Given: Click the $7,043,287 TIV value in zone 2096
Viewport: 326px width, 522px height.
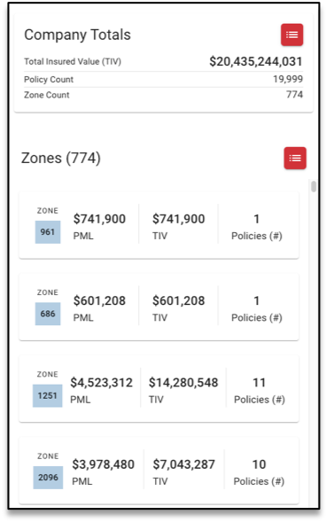Looking at the screenshot, I should click(x=184, y=464).
